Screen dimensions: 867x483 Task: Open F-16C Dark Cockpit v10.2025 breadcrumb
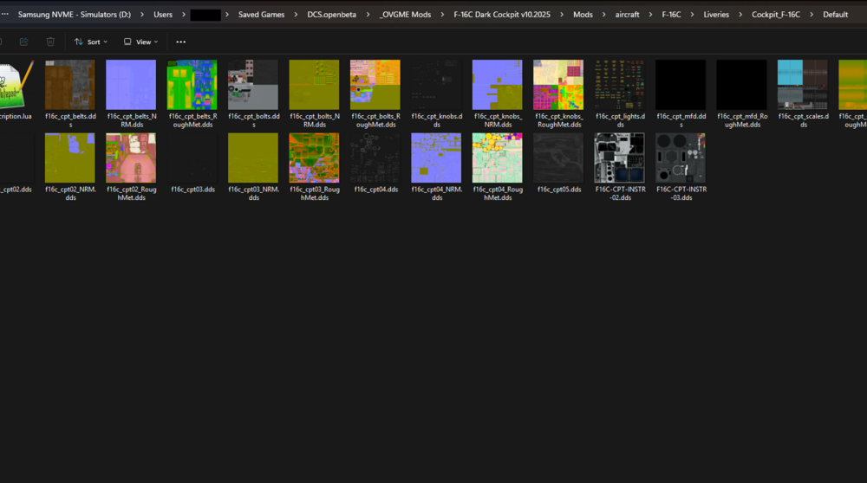coord(502,15)
